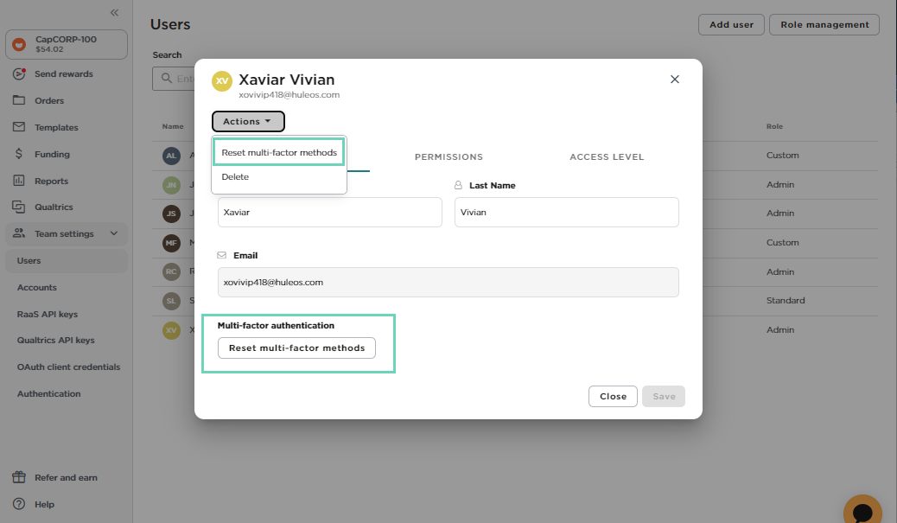Open the Actions dropdown button
Screen dimensions: 897x523
[247, 122]
